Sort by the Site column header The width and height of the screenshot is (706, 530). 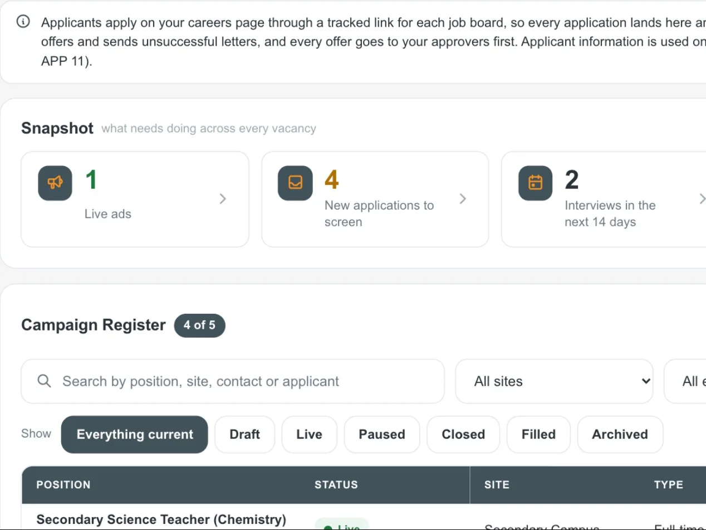coord(497,485)
